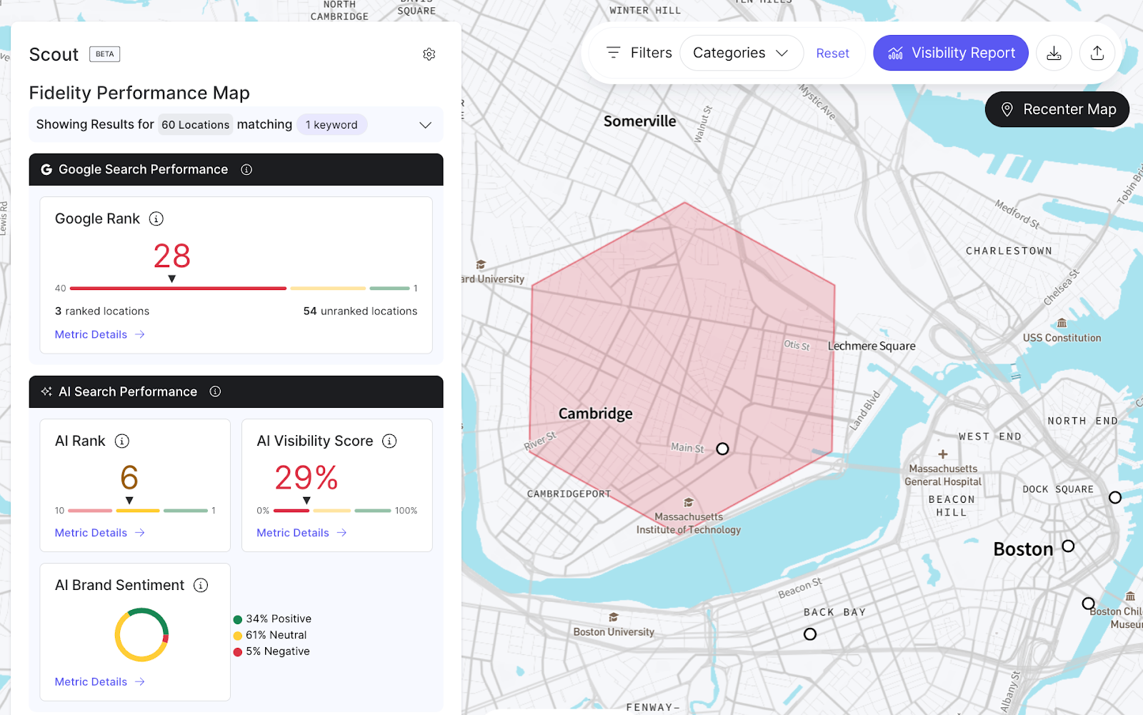Click the Visibility Report button
1143x715 pixels.
tap(950, 53)
